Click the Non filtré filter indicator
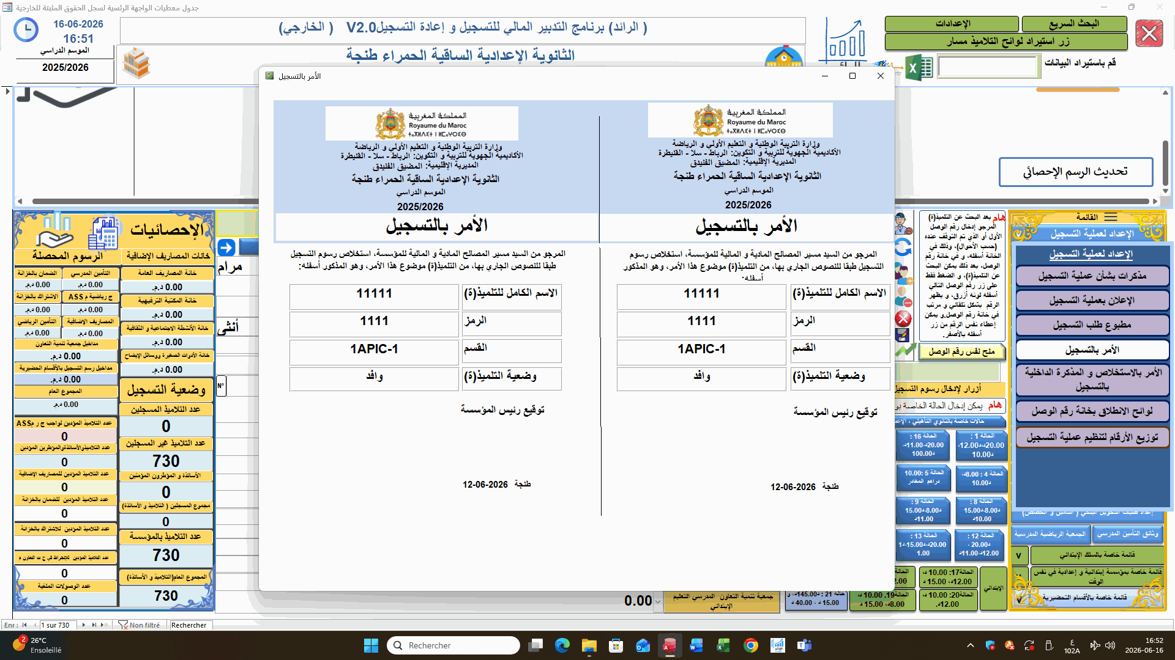The width and height of the screenshot is (1175, 660). [x=140, y=625]
